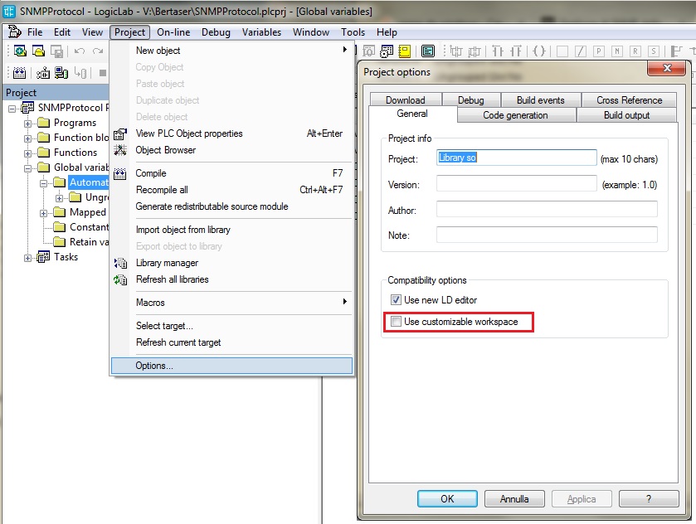Click the Save all toolbar icon
Image resolution: width=696 pixels, height=524 pixels.
coord(56,51)
